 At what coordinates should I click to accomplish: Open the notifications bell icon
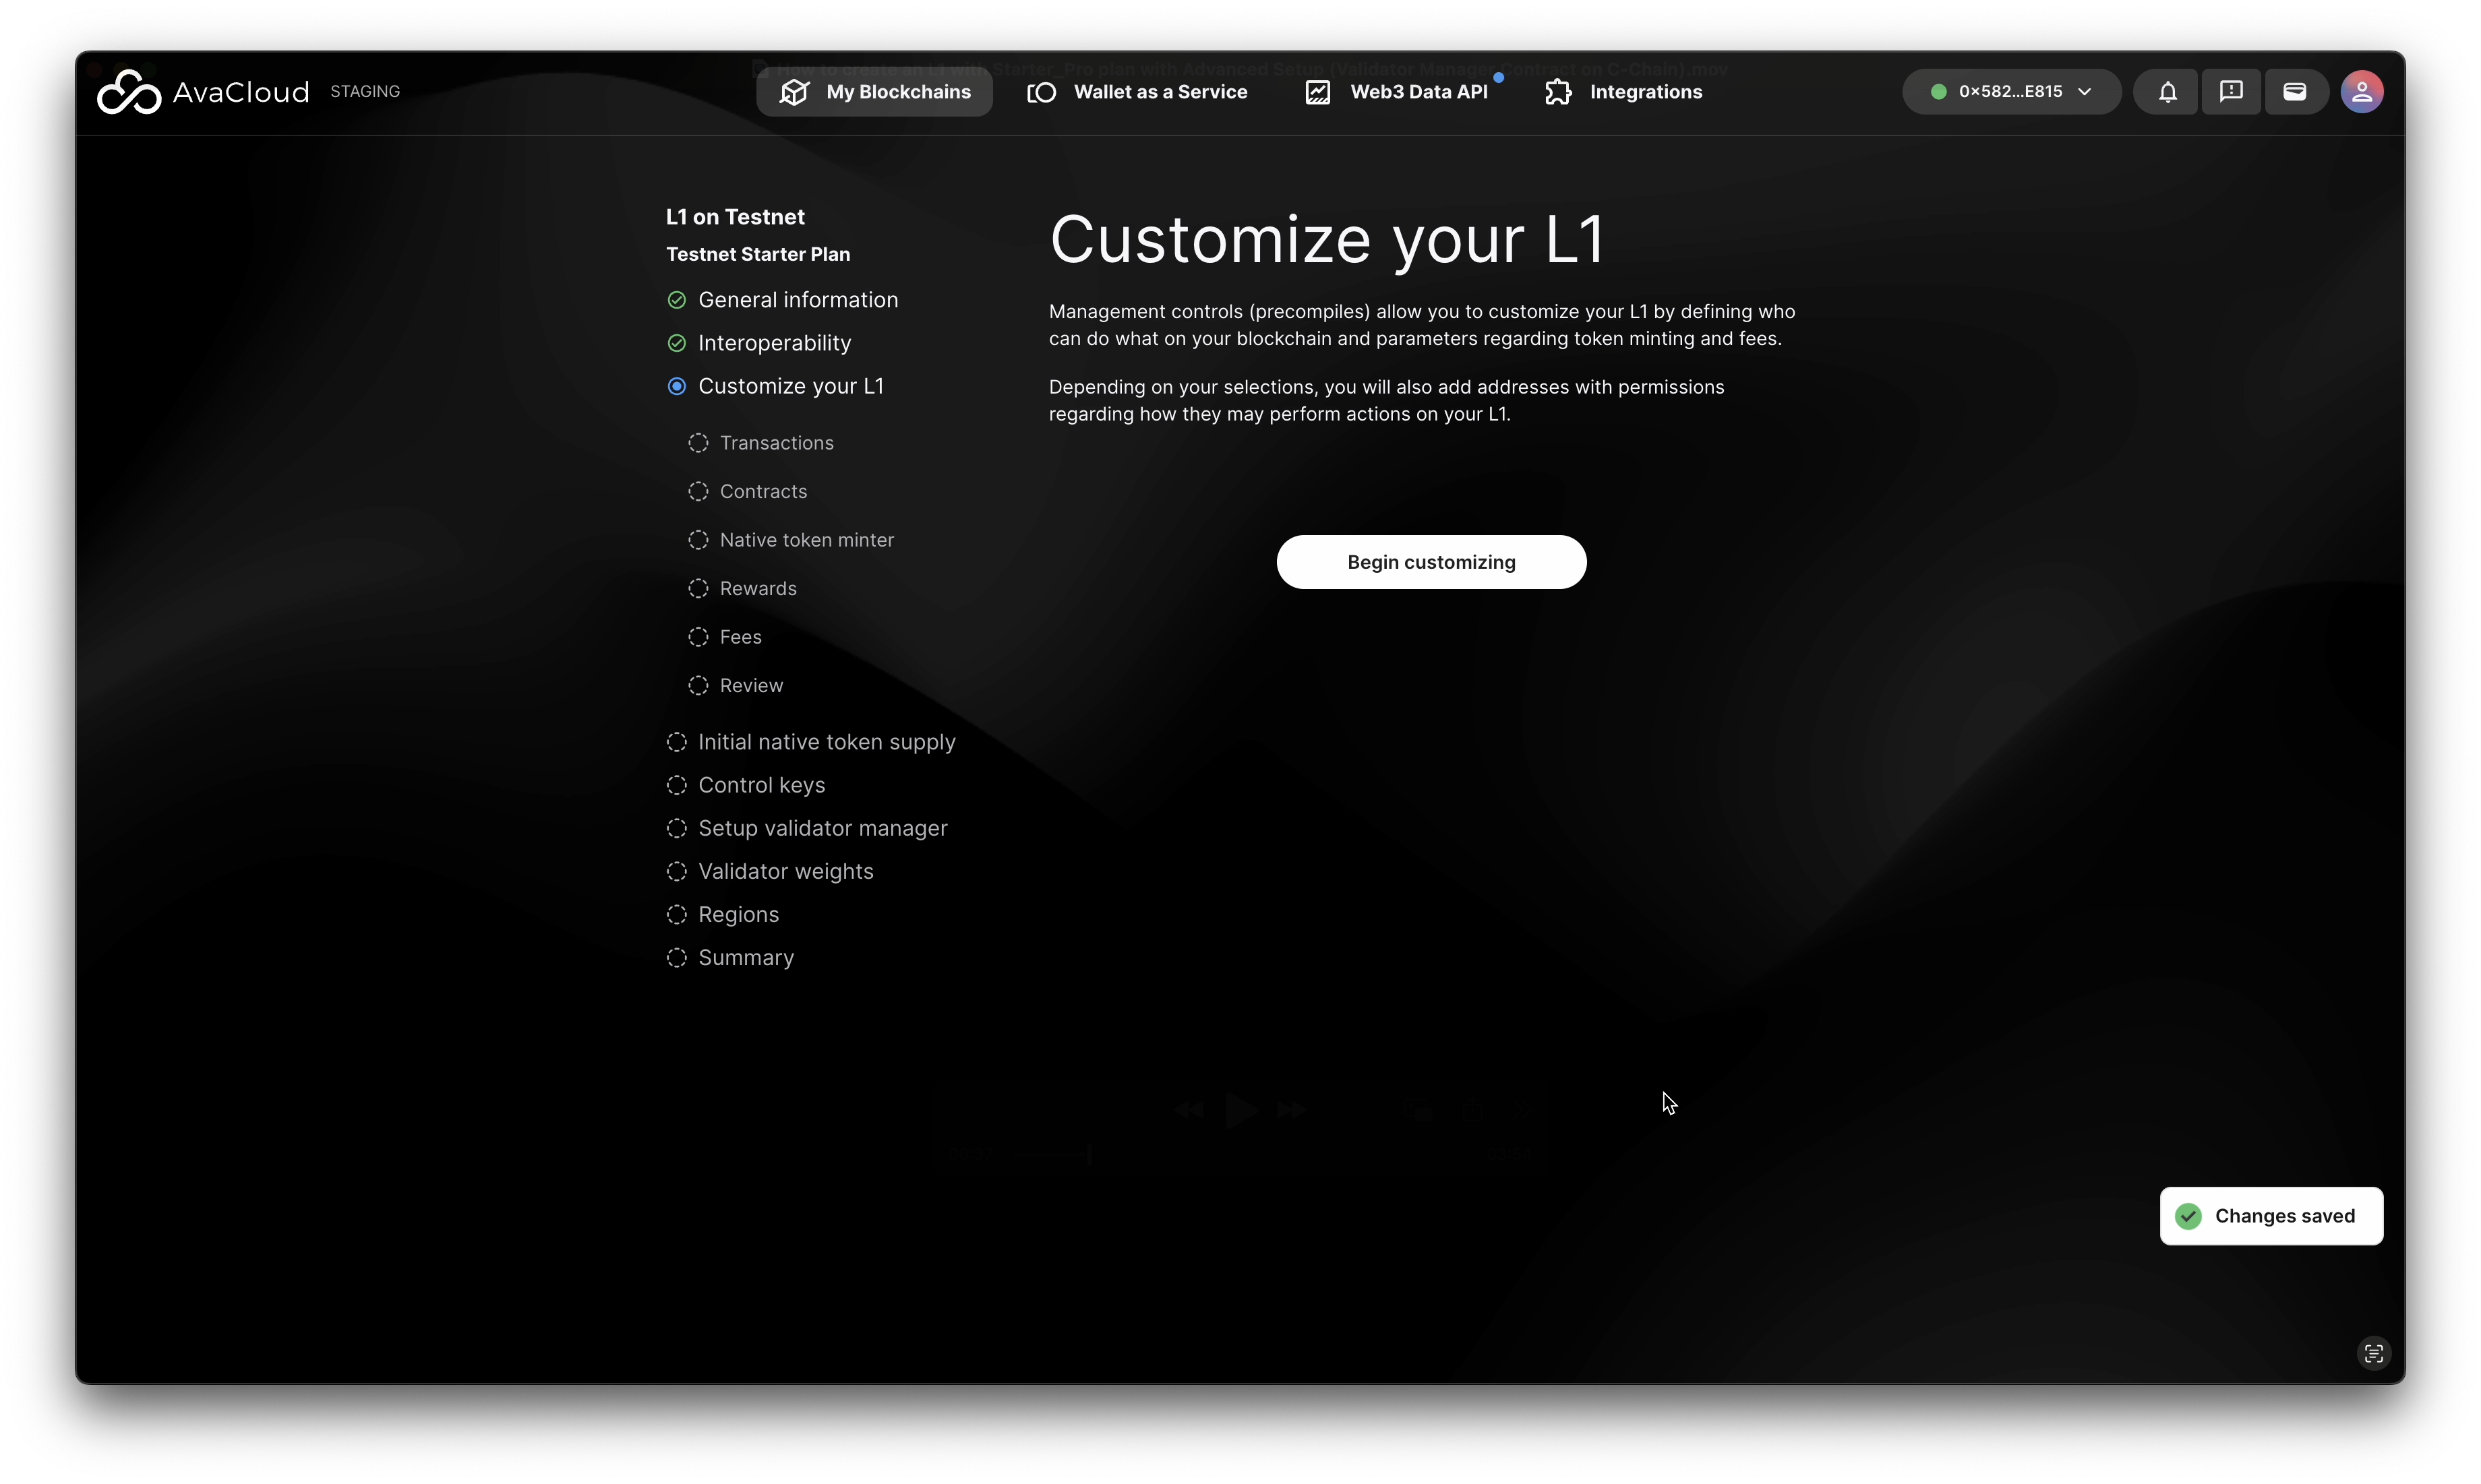2167,92
